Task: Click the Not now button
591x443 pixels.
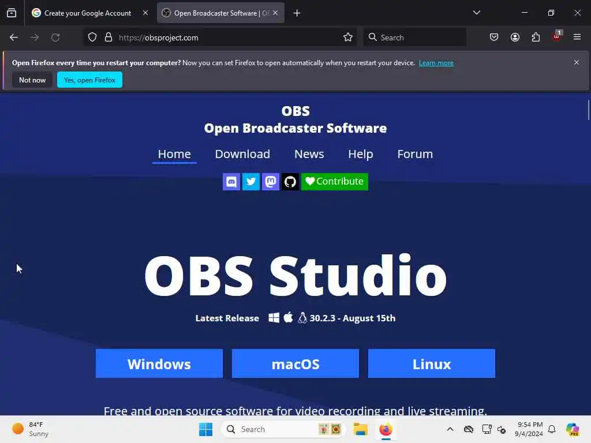Action: click(x=32, y=80)
